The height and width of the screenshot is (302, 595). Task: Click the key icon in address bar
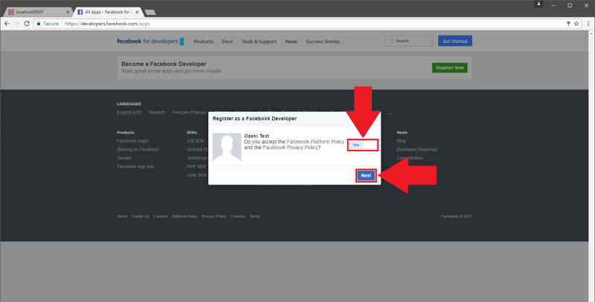(568, 24)
